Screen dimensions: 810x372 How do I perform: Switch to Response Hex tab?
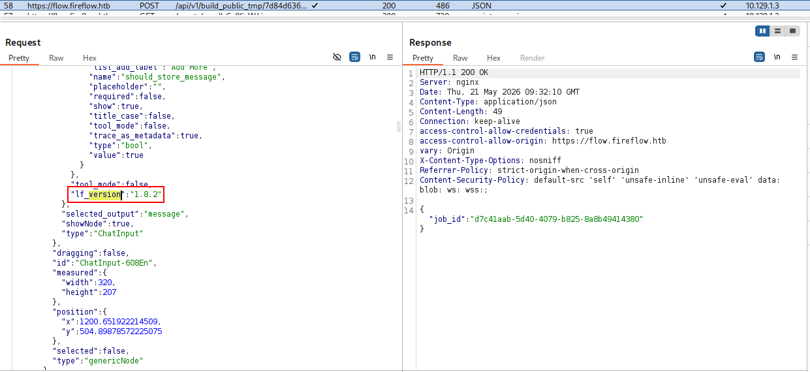[493, 58]
